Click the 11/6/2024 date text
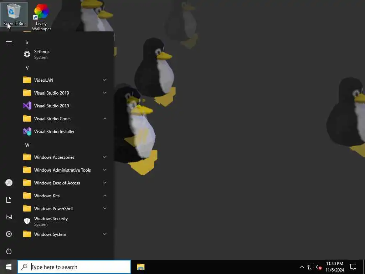365x274 pixels. tap(335, 270)
